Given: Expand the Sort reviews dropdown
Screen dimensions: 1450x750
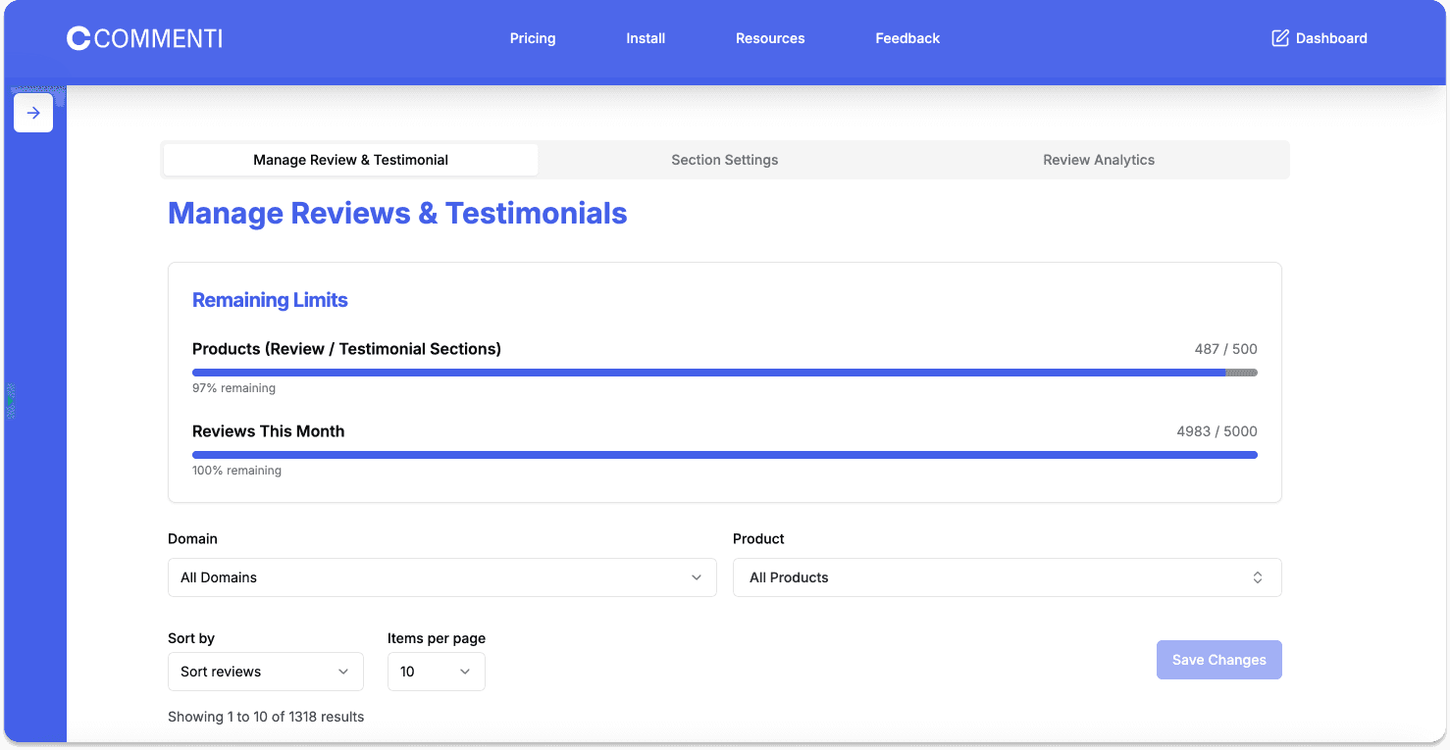Looking at the screenshot, I should coord(266,672).
